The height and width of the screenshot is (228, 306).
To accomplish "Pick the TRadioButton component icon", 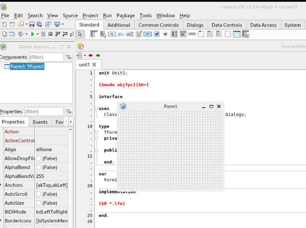I will 165,34.
